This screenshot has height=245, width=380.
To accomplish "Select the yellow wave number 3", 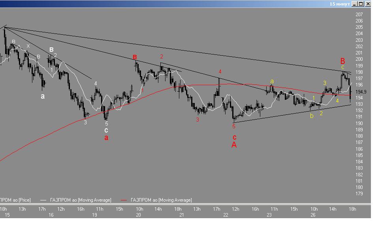I will (x=325, y=83).
